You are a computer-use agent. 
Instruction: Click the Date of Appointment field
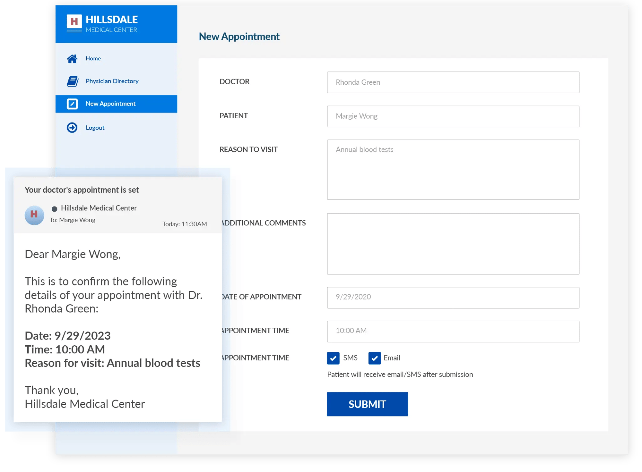point(453,298)
